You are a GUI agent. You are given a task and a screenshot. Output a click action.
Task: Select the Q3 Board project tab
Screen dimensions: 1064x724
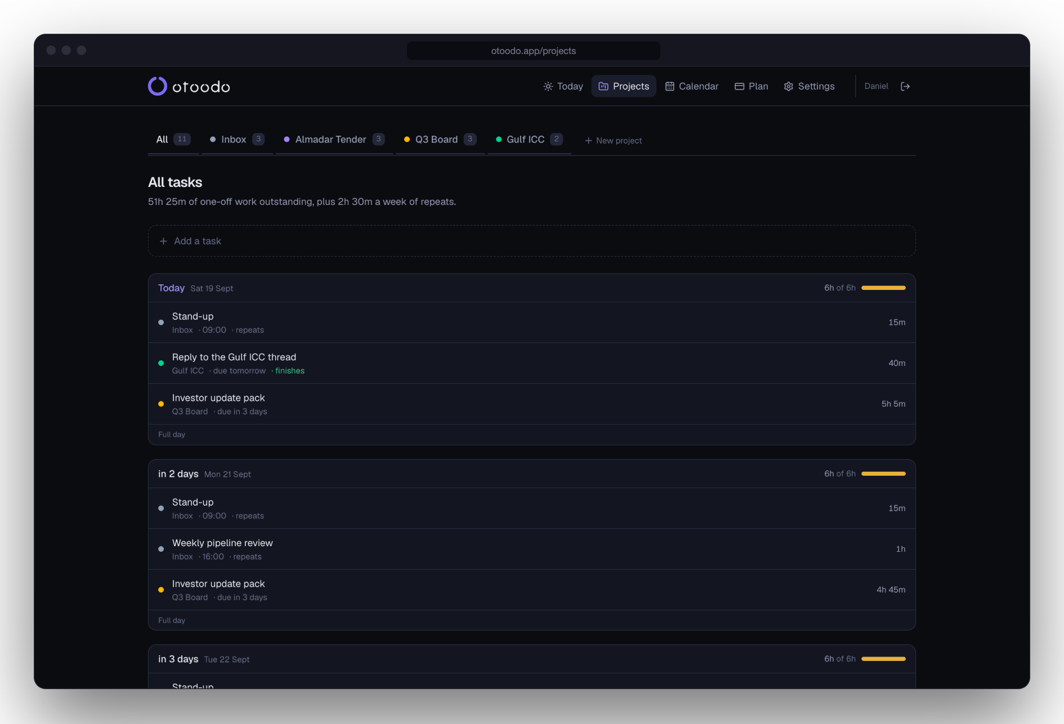tap(440, 140)
